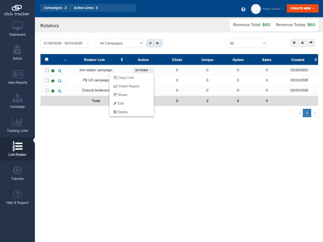Click the Action column header

pos(143,60)
